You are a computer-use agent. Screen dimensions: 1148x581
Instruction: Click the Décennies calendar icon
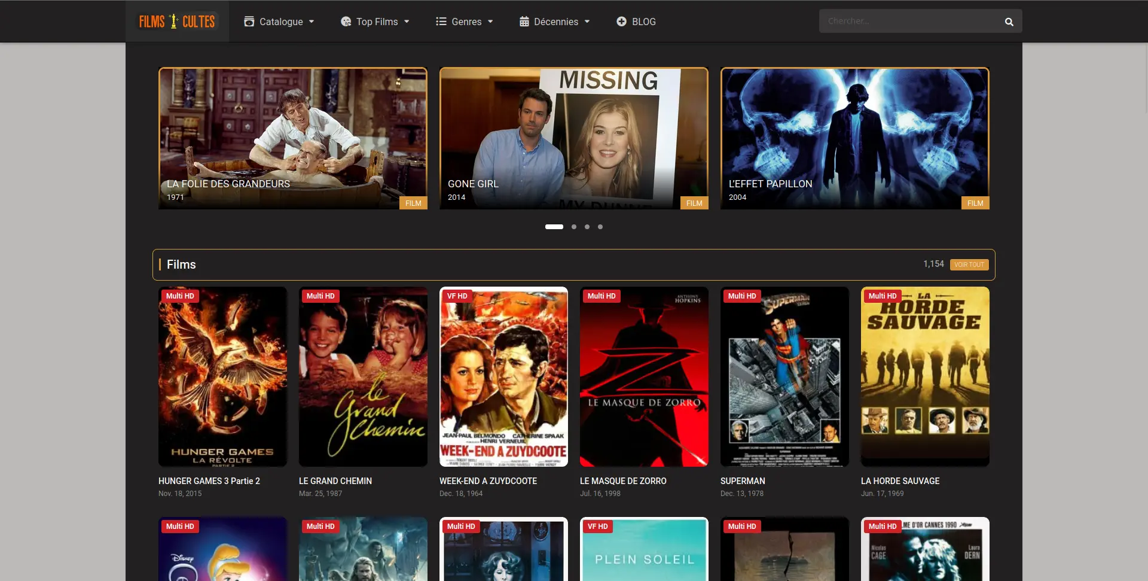click(x=524, y=22)
